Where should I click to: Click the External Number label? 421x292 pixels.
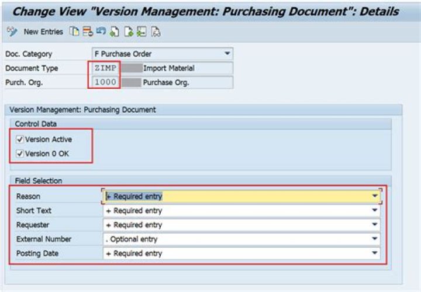[44, 239]
